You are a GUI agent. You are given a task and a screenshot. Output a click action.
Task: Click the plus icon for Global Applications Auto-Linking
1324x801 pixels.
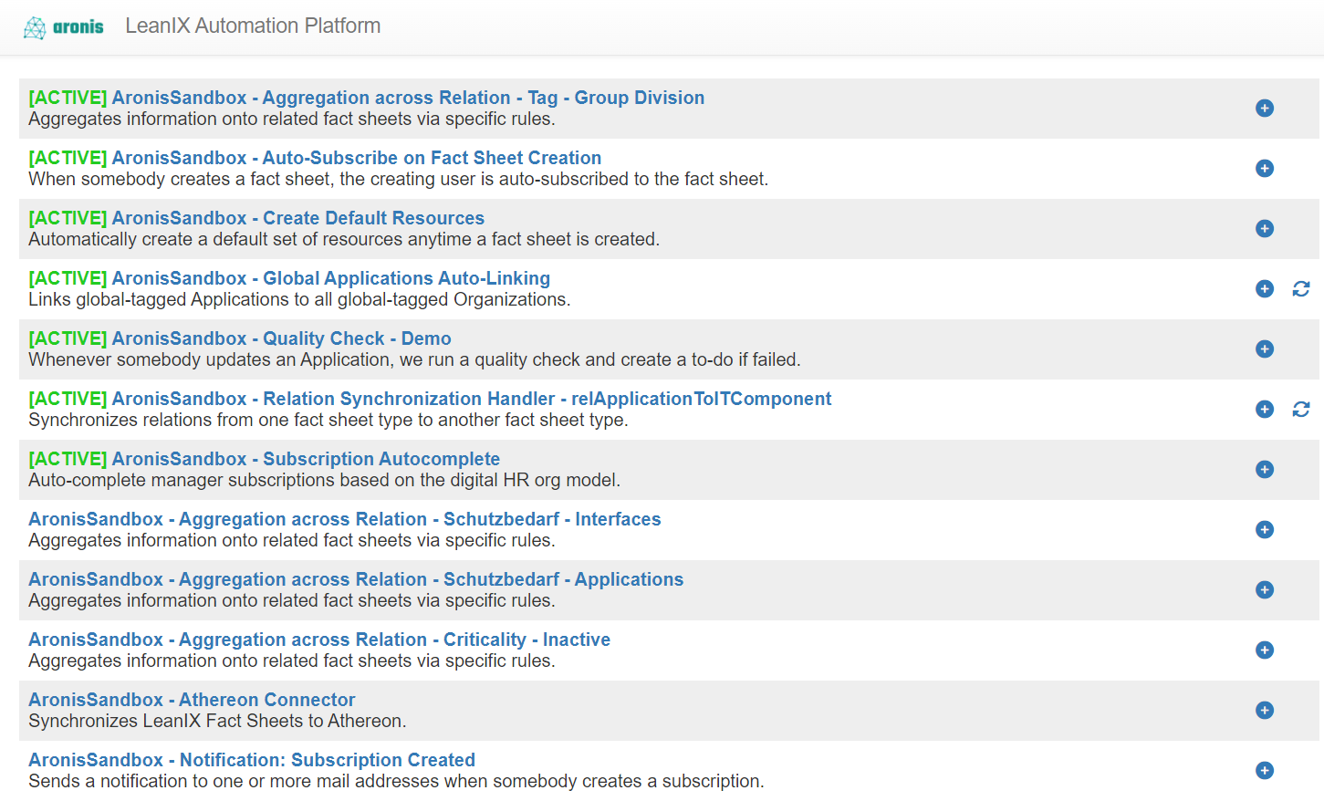pyautogui.click(x=1265, y=289)
